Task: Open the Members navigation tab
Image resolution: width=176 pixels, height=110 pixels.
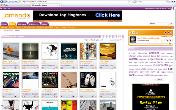Action: [x=22, y=24]
